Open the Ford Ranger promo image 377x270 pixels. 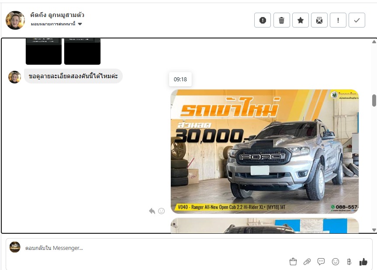click(x=264, y=151)
